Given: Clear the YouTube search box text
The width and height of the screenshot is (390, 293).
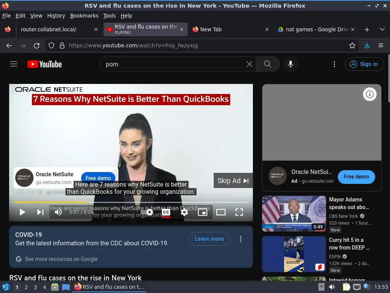Looking at the screenshot, I should point(249,64).
